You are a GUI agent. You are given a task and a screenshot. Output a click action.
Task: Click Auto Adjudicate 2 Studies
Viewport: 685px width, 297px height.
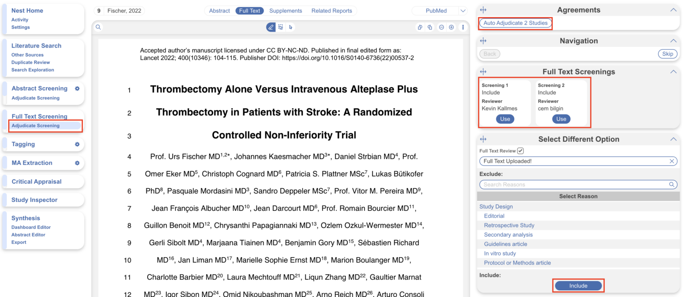(x=515, y=22)
